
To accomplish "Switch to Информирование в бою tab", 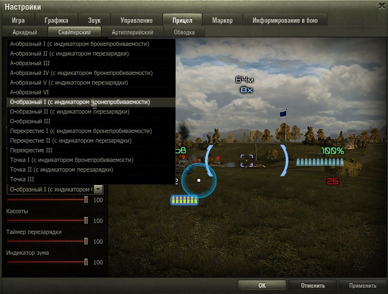I will [x=285, y=20].
